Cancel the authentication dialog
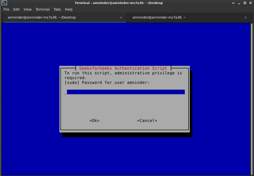 [x=147, y=121]
